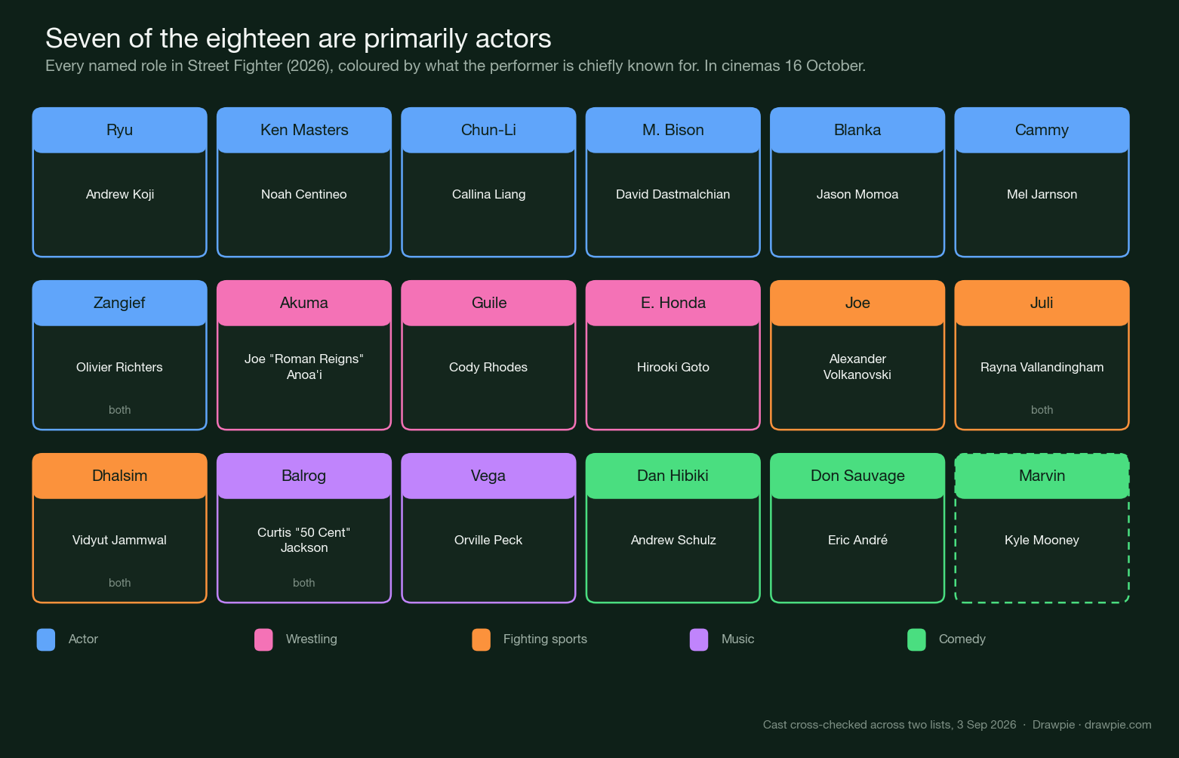Click performer name 'Vidyut Jammwal'
Image resolution: width=1179 pixels, height=758 pixels.
coord(119,541)
